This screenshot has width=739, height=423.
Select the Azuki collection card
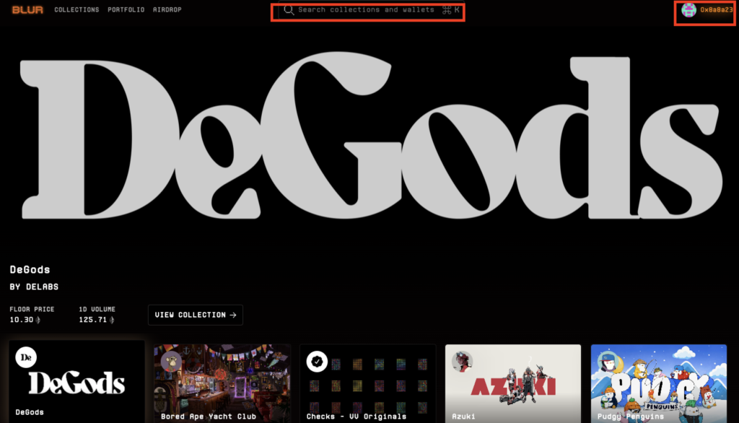point(513,383)
